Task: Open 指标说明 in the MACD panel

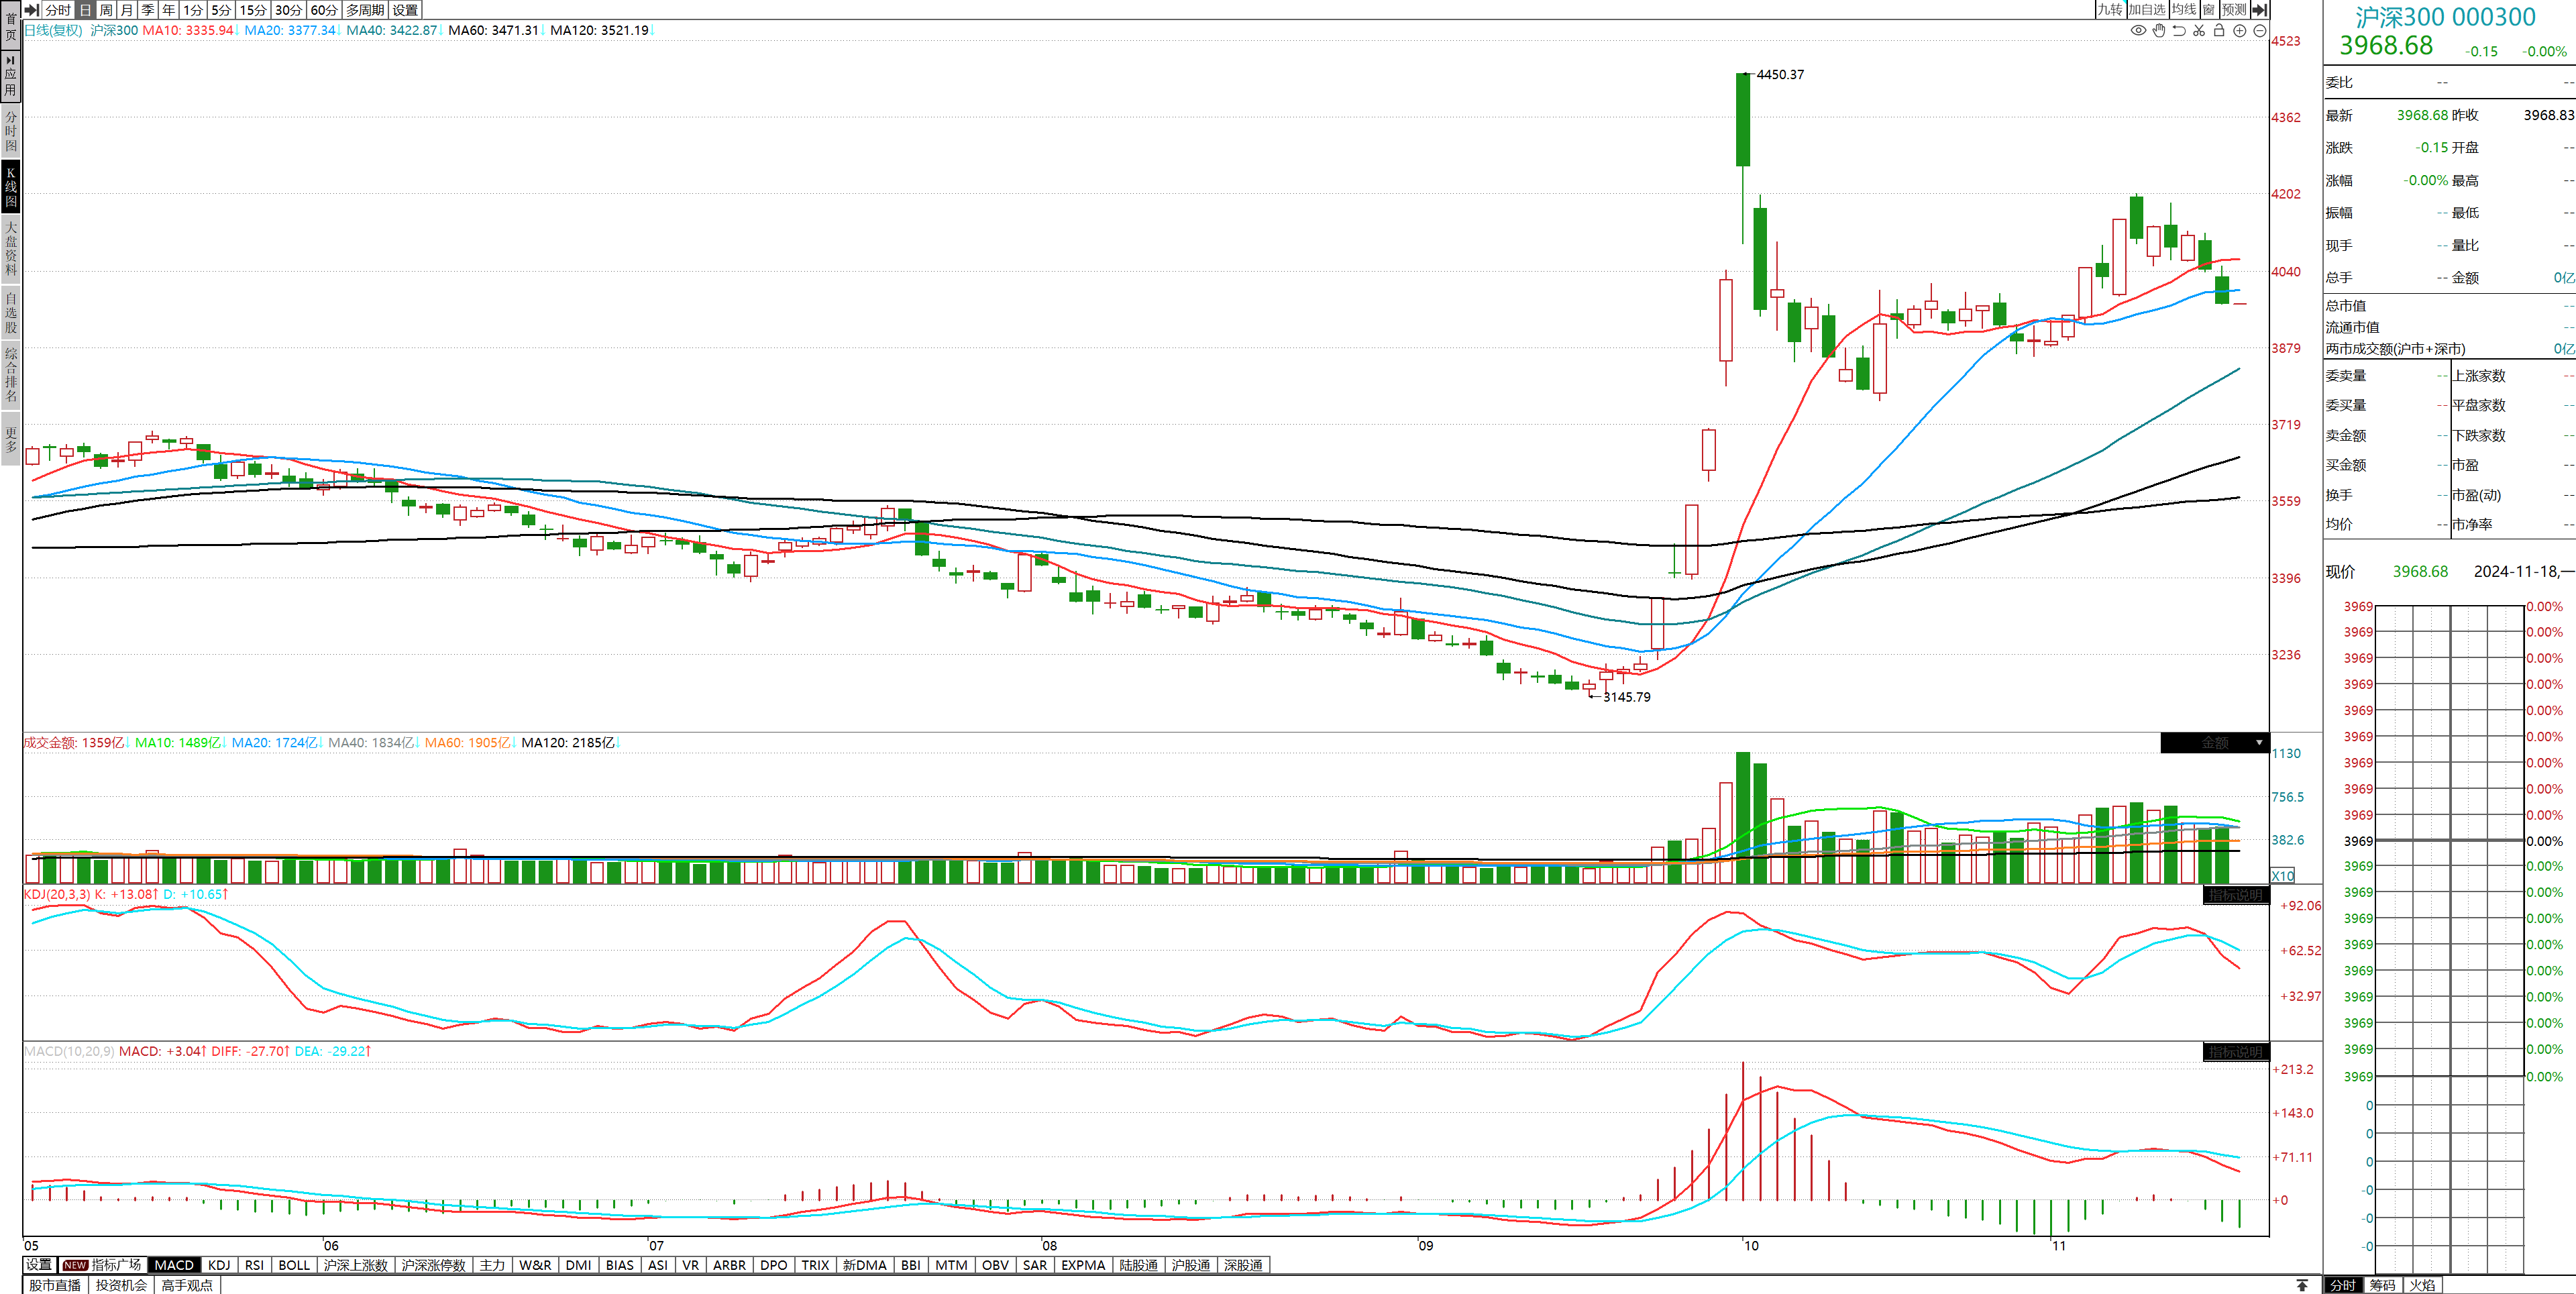Action: (x=2236, y=1052)
